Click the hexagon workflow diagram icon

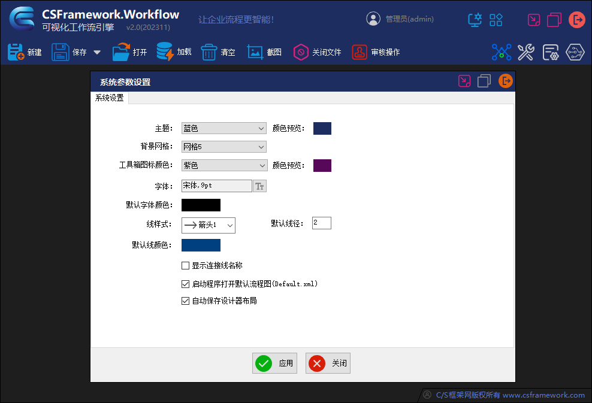pyautogui.click(x=575, y=52)
